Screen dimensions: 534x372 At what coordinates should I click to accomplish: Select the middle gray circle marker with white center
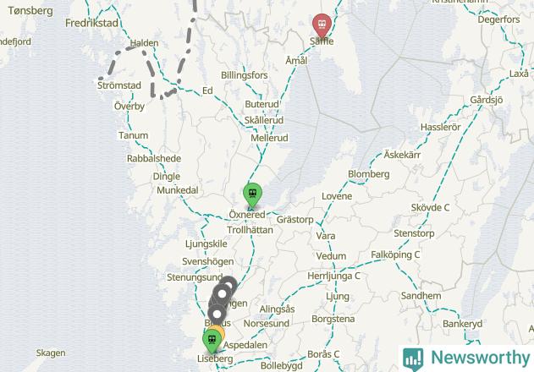click(222, 293)
